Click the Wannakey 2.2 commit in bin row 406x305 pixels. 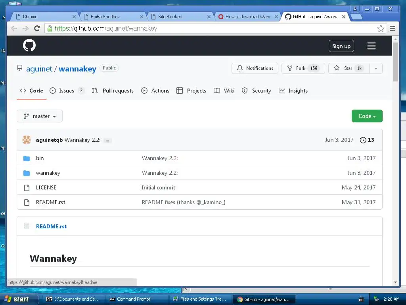click(160, 158)
